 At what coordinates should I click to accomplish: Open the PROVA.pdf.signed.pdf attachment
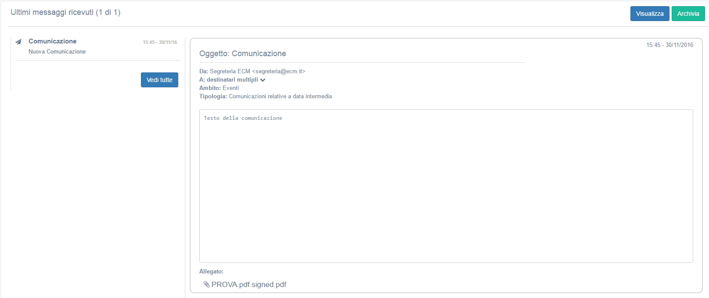coord(249,284)
